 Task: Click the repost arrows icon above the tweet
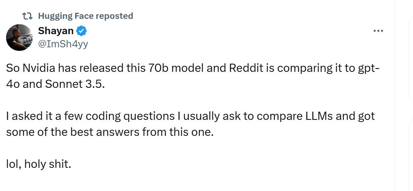click(27, 16)
